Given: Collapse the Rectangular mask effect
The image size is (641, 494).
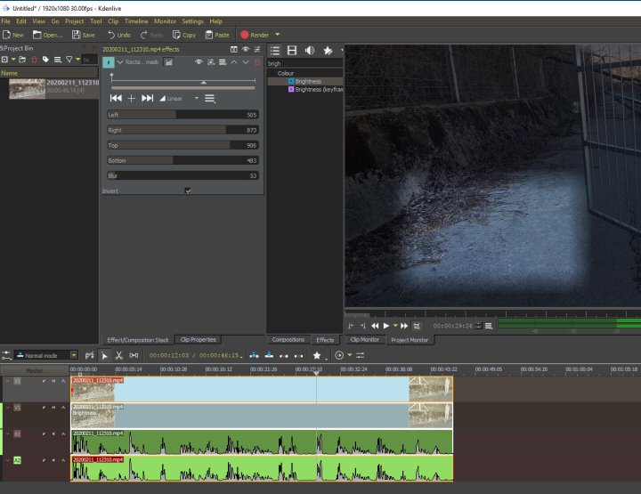Looking at the screenshot, I should (x=120, y=62).
